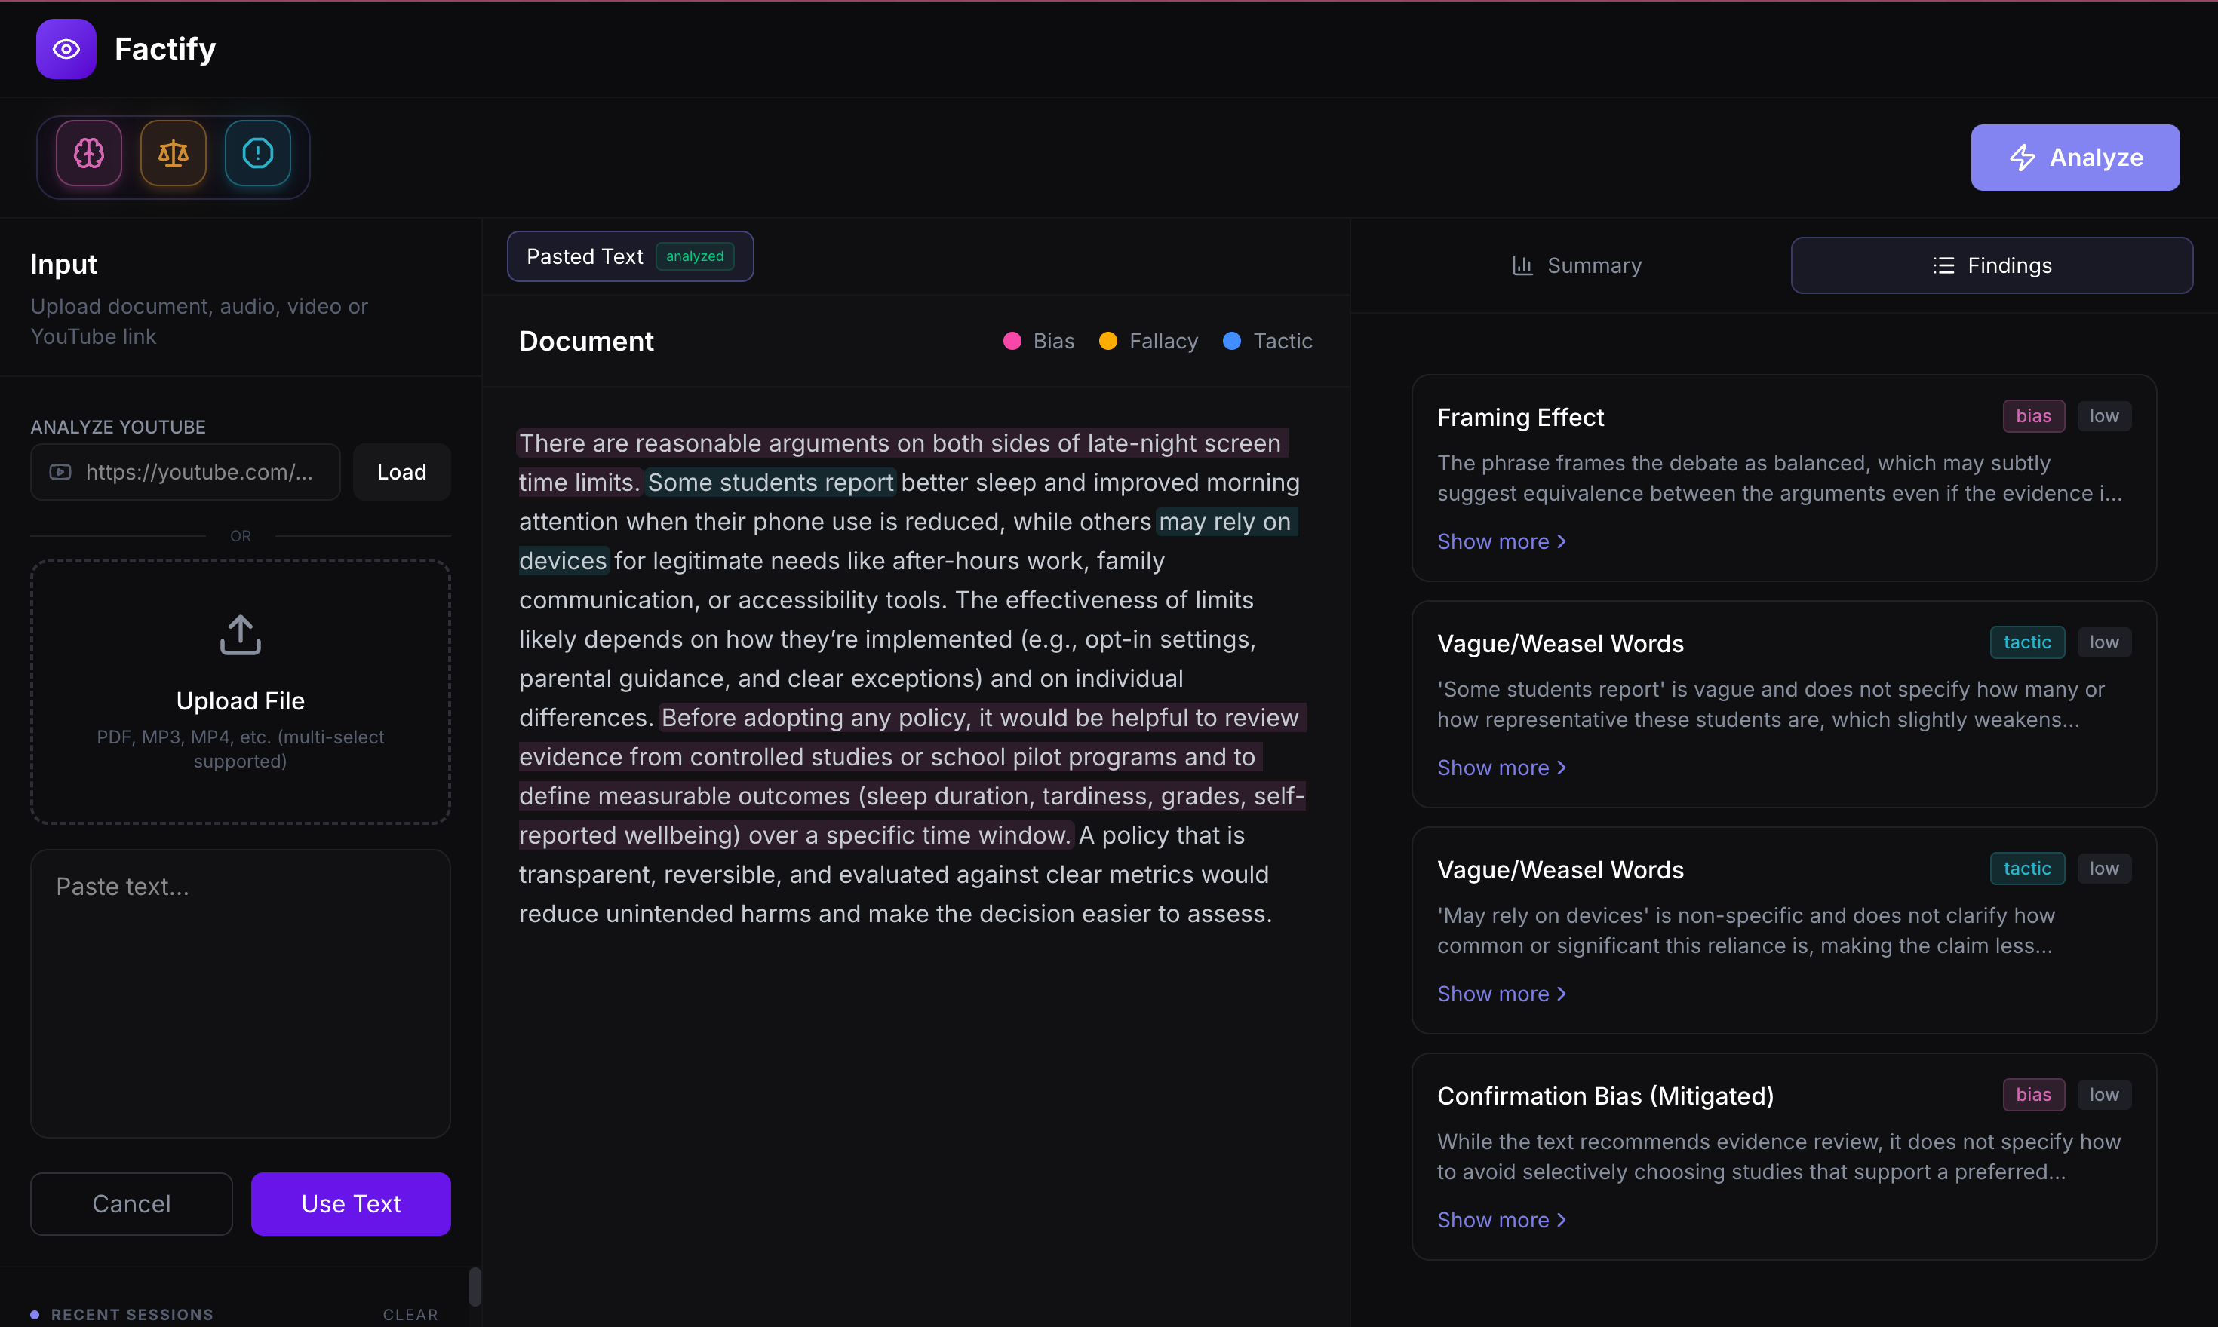2218x1327 pixels.
Task: Click the pink Bias legend dot
Action: point(1012,341)
